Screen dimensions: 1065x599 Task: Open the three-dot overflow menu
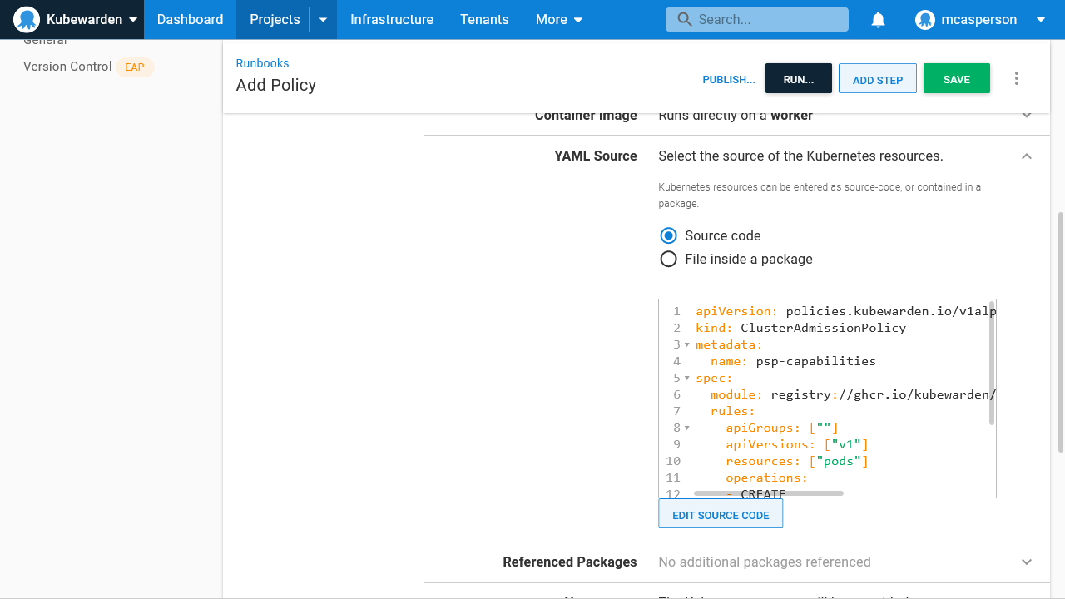tap(1016, 78)
